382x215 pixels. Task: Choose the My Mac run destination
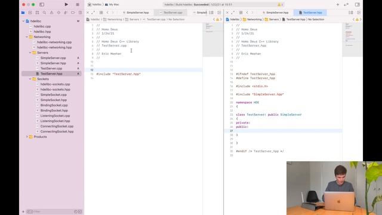click(112, 4)
